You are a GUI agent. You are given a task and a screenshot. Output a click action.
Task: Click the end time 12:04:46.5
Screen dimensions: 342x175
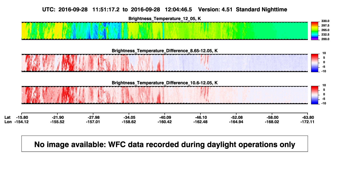point(178,9)
